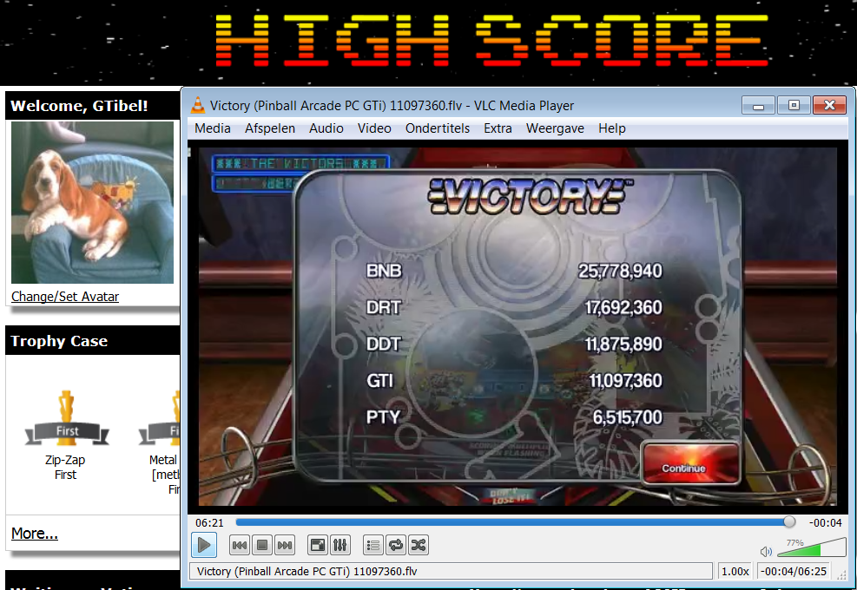The image size is (857, 590).
Task: Toggle VLC fullscreen video mode
Action: pyautogui.click(x=318, y=545)
